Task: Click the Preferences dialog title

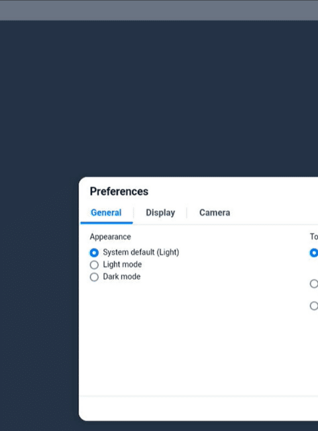Action: pos(119,192)
